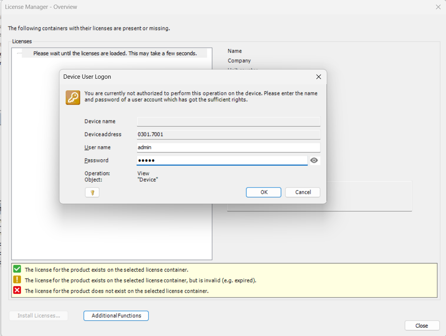Close the License Manager window via X
446x336 pixels.
(438, 7)
